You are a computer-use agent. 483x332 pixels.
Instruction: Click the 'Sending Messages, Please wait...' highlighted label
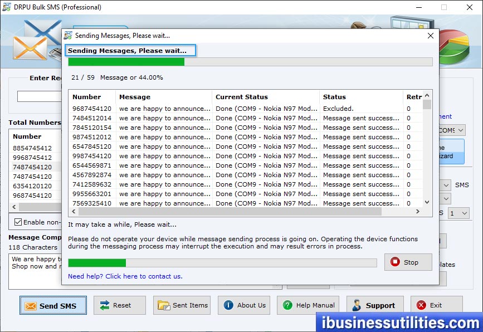130,51
